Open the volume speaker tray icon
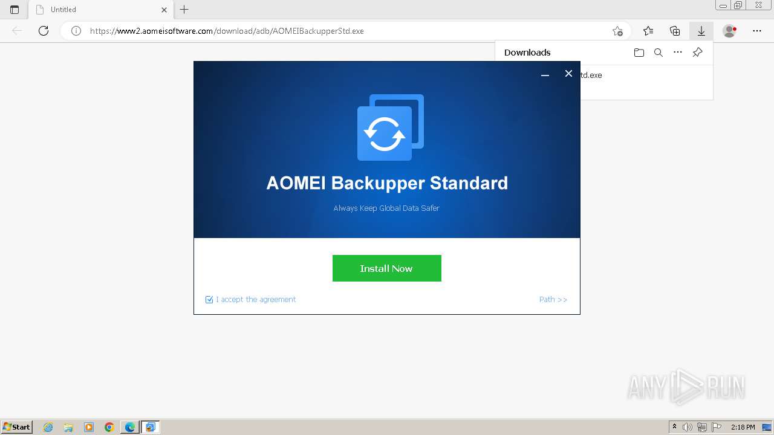 tap(688, 427)
